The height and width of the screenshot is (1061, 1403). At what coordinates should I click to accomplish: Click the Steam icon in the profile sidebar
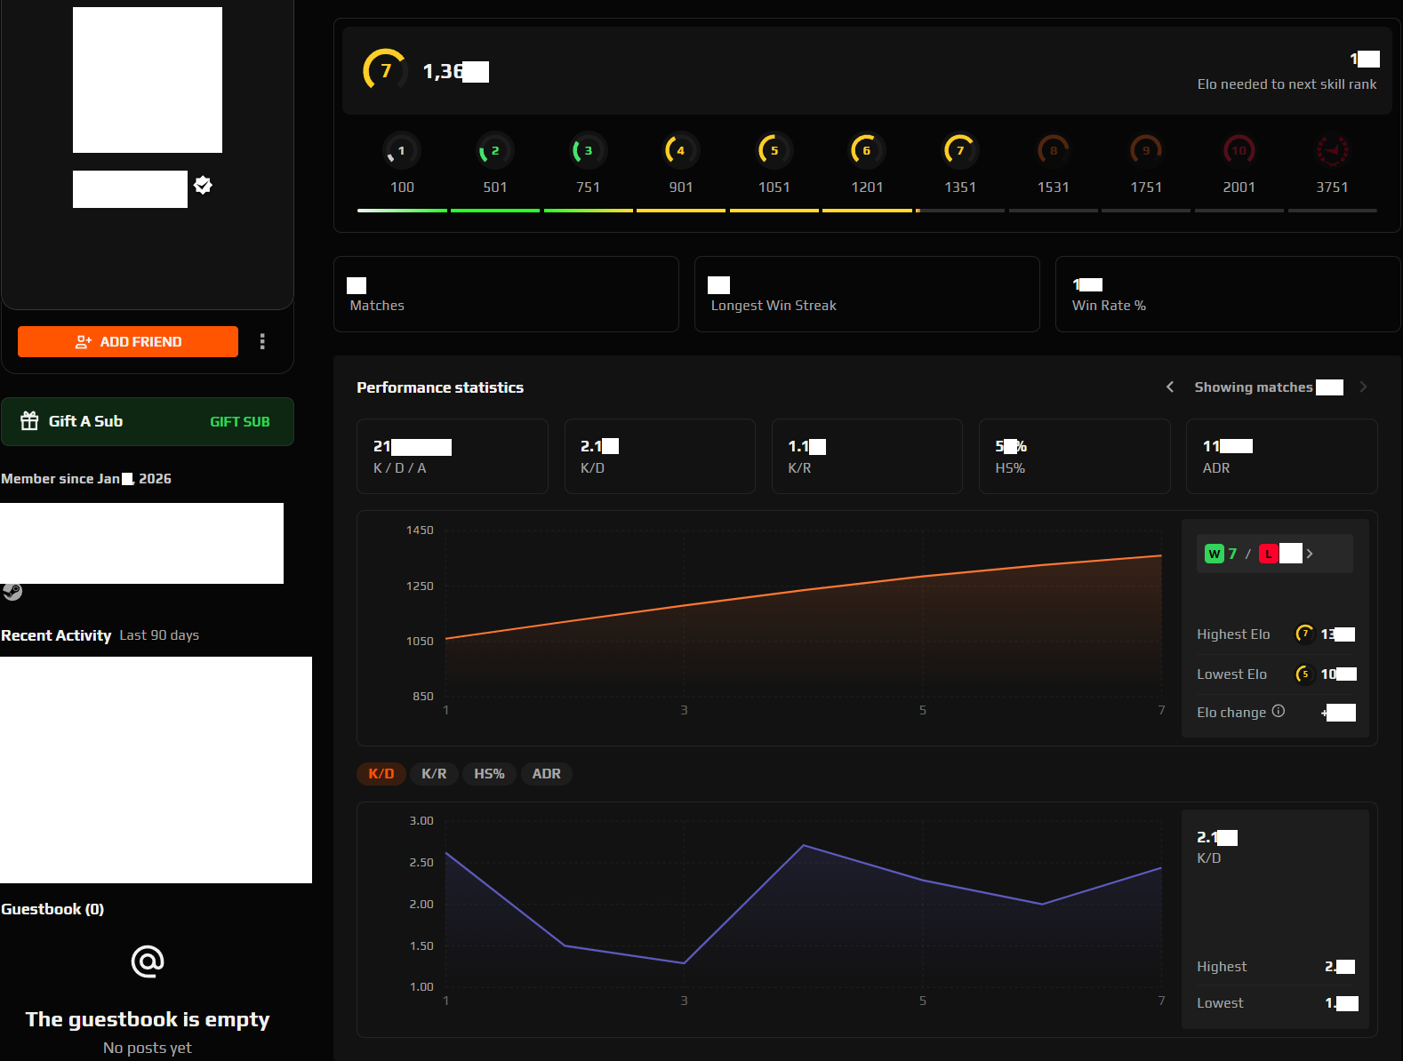coord(12,591)
